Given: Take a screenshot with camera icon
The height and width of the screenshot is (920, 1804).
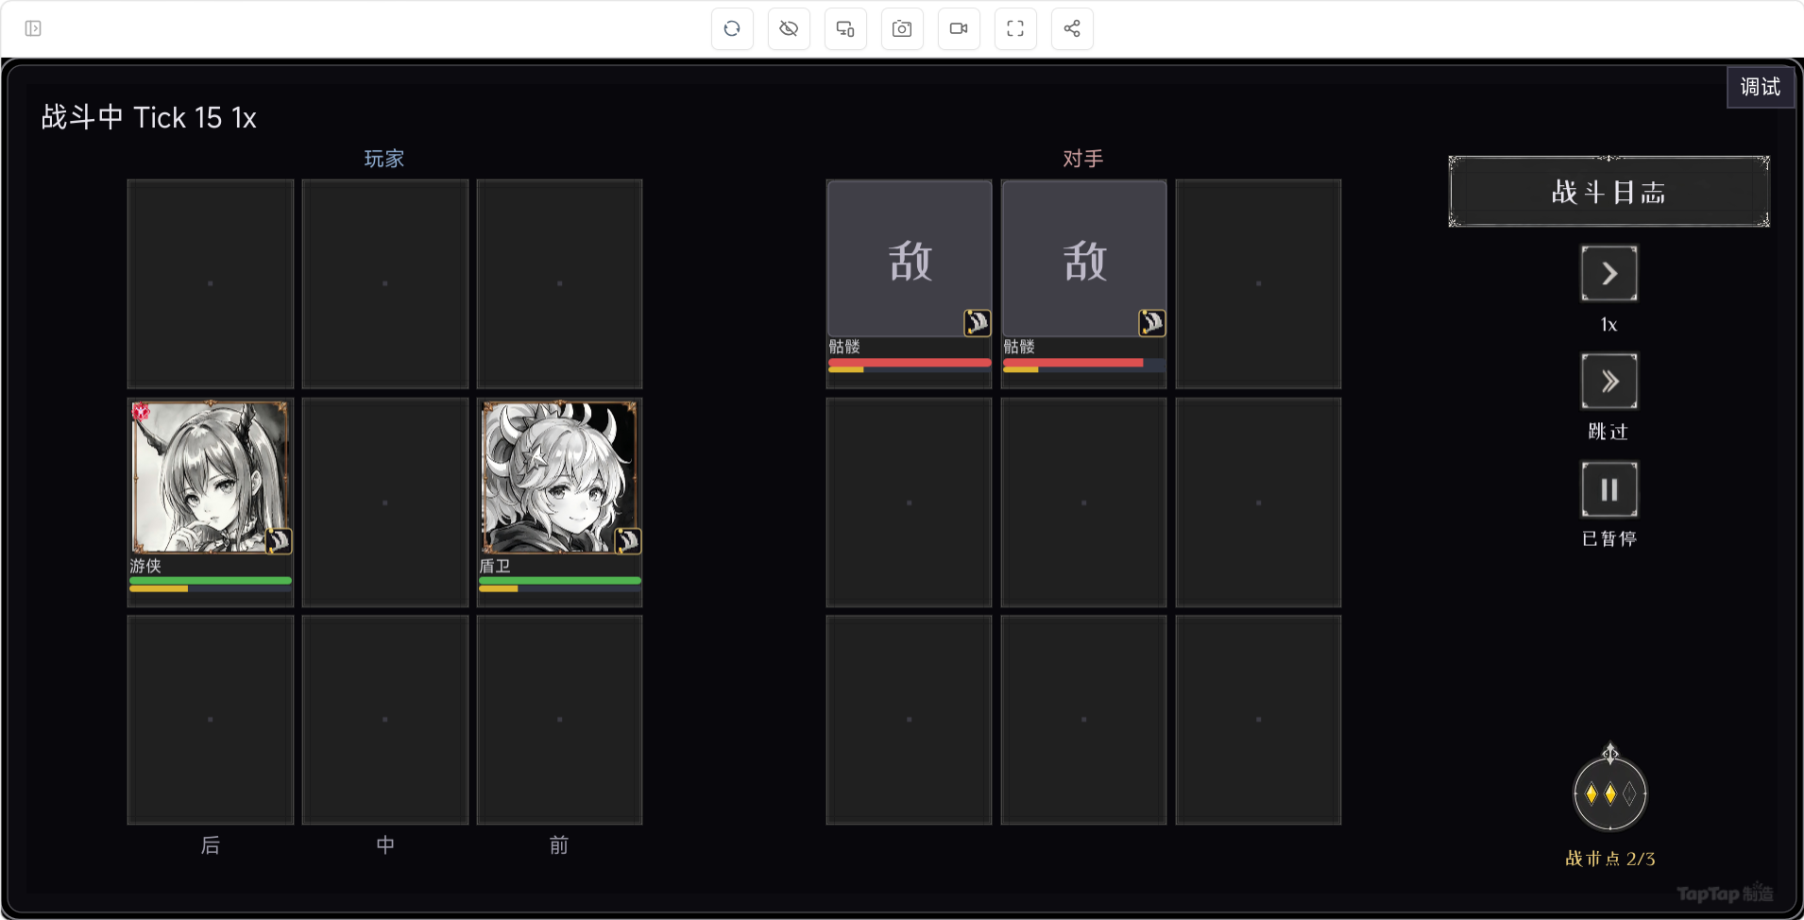Looking at the screenshot, I should coord(902,28).
